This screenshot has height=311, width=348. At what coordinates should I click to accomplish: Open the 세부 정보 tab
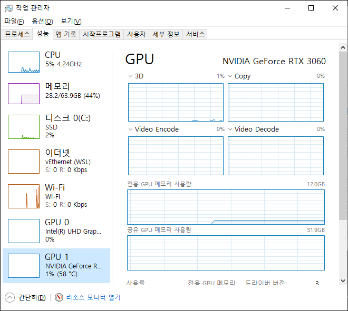[166, 34]
